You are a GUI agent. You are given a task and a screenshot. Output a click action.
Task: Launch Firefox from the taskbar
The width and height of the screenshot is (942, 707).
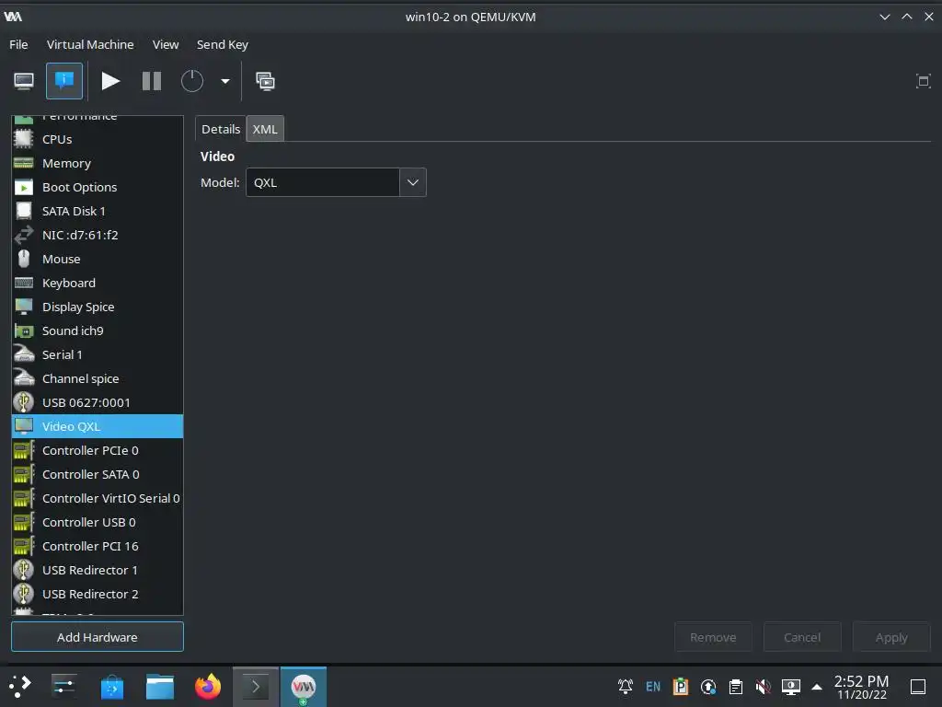208,686
